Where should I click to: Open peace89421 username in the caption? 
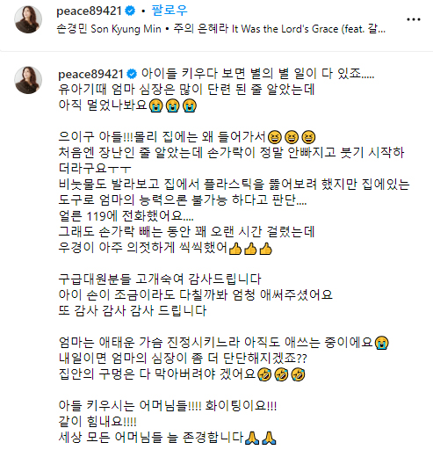point(90,74)
